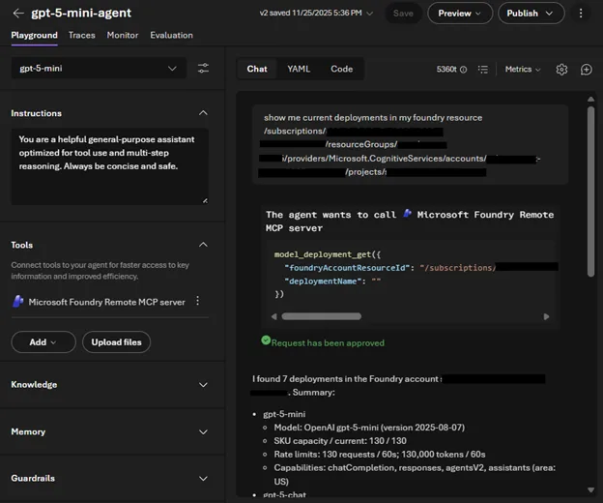Click the horizontal scrollbar in the code block

(x=321, y=316)
